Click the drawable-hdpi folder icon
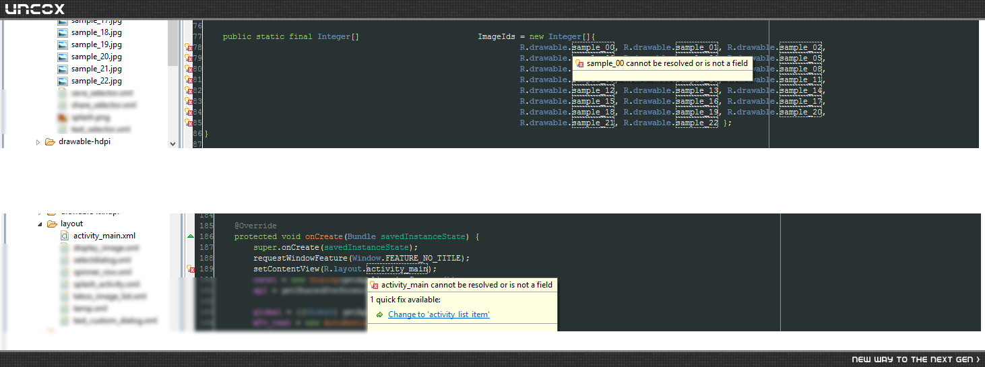 50,142
